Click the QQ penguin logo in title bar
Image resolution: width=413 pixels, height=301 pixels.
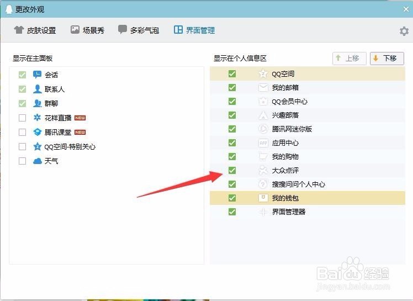9,9
